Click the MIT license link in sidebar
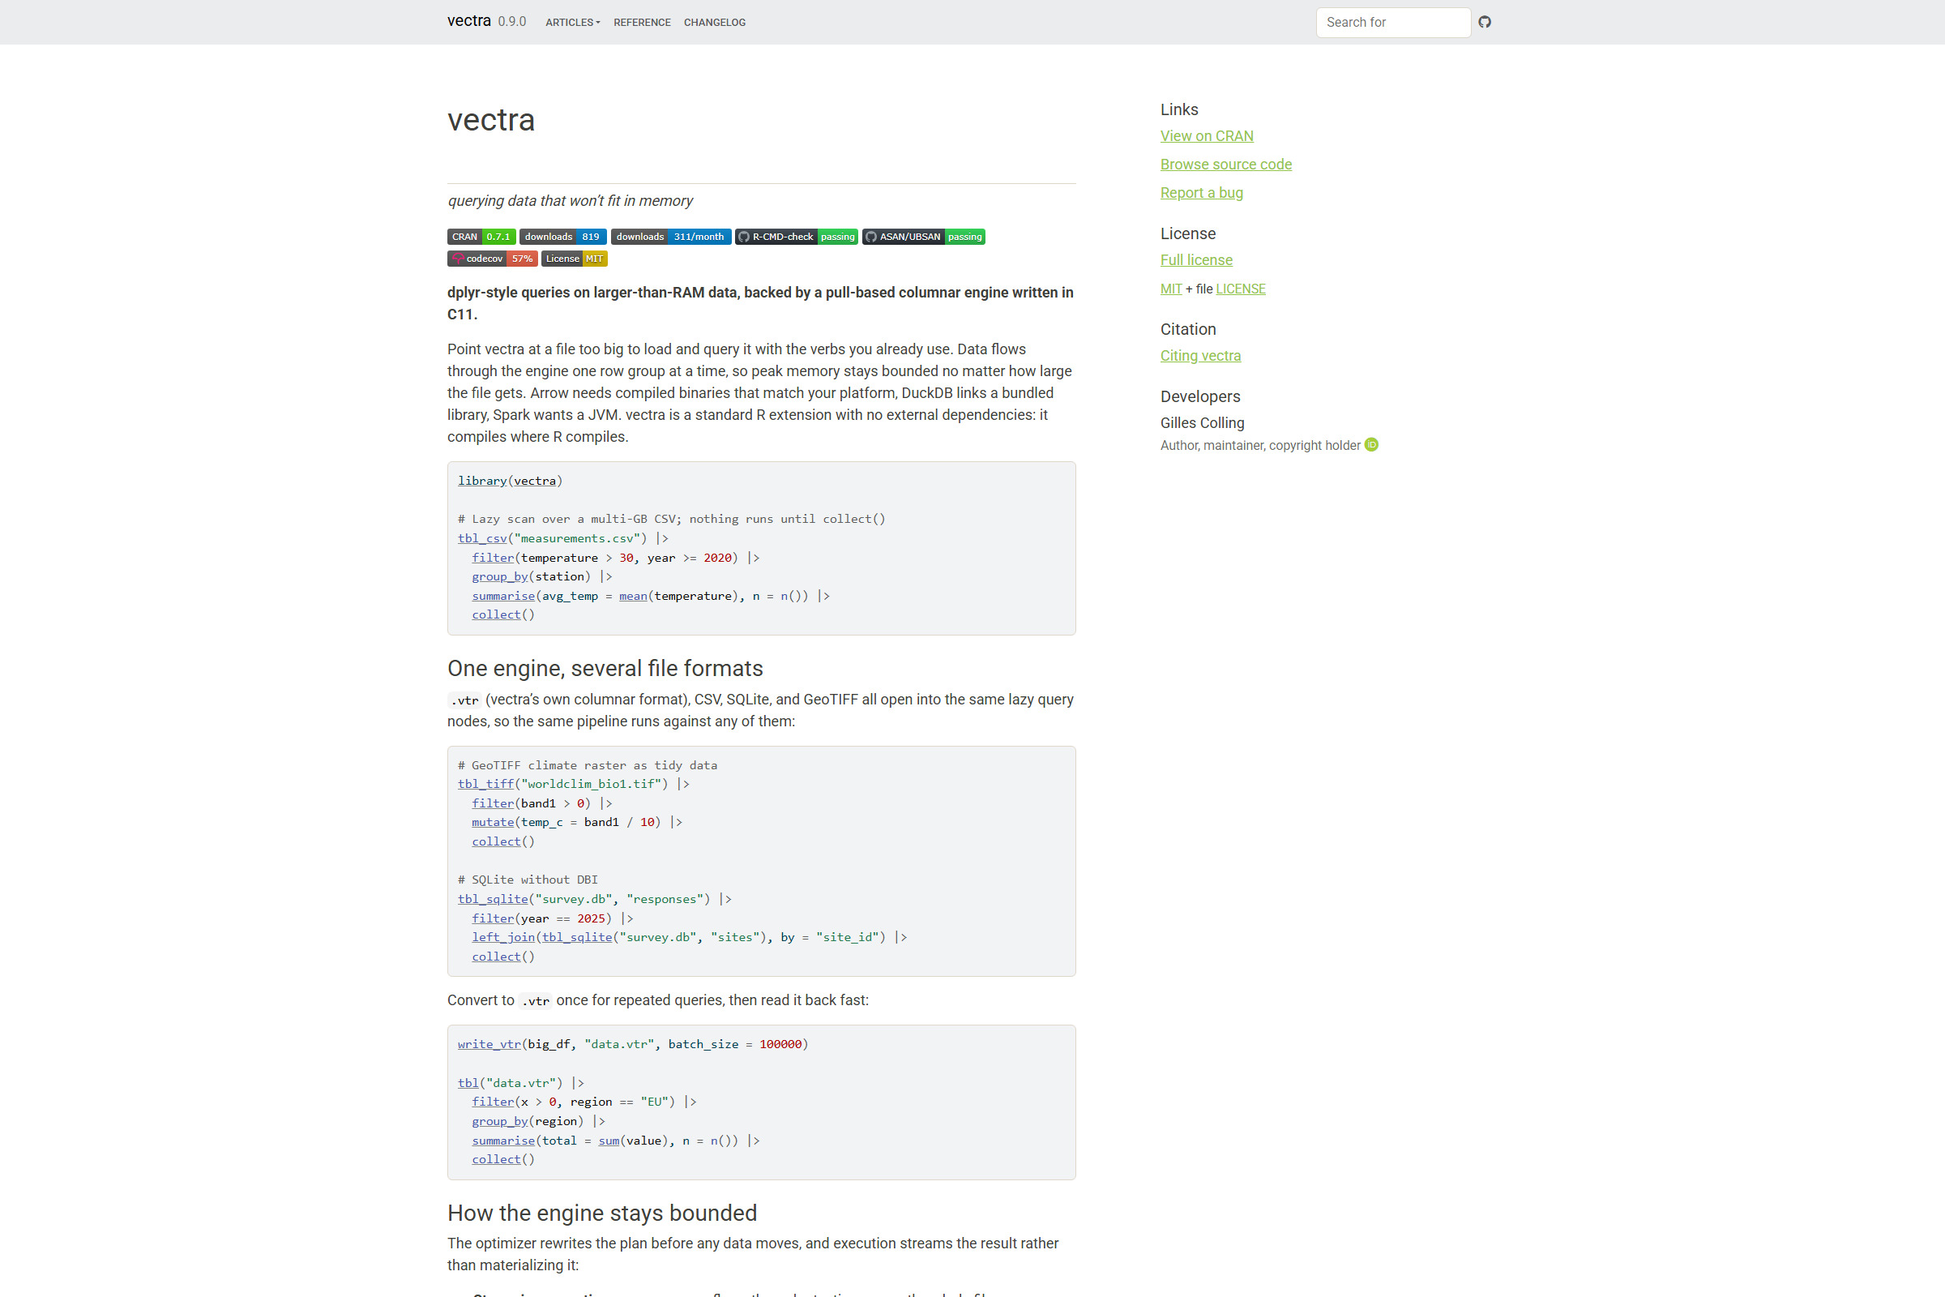The height and width of the screenshot is (1297, 1945). pos(1171,289)
